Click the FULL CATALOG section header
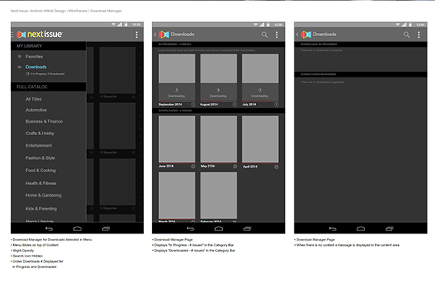The image size is (435, 288). 48,87
